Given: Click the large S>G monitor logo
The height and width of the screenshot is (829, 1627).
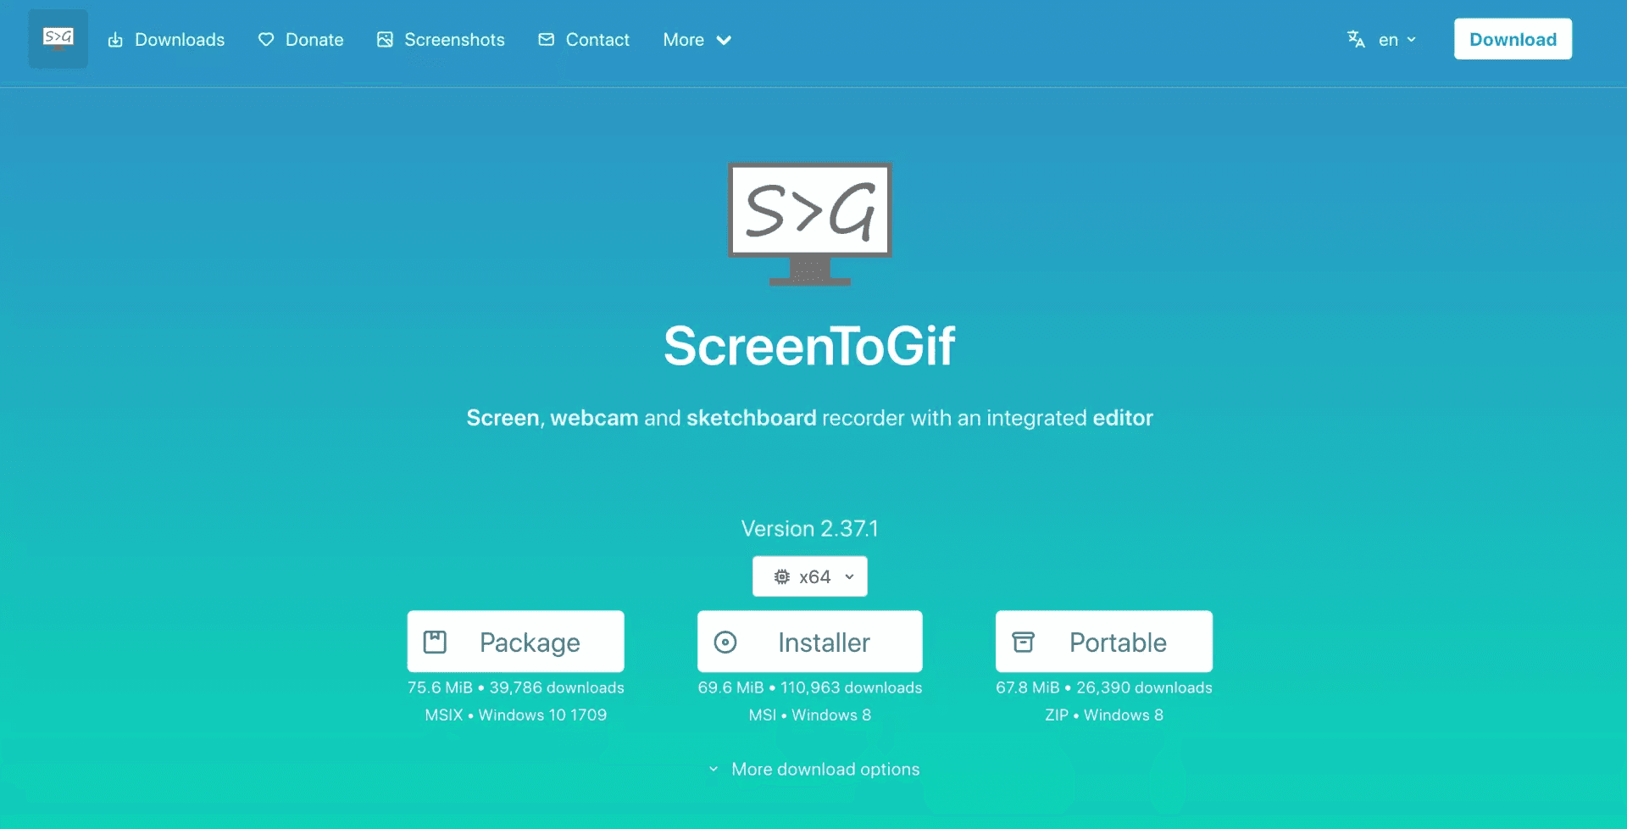Looking at the screenshot, I should point(810,224).
